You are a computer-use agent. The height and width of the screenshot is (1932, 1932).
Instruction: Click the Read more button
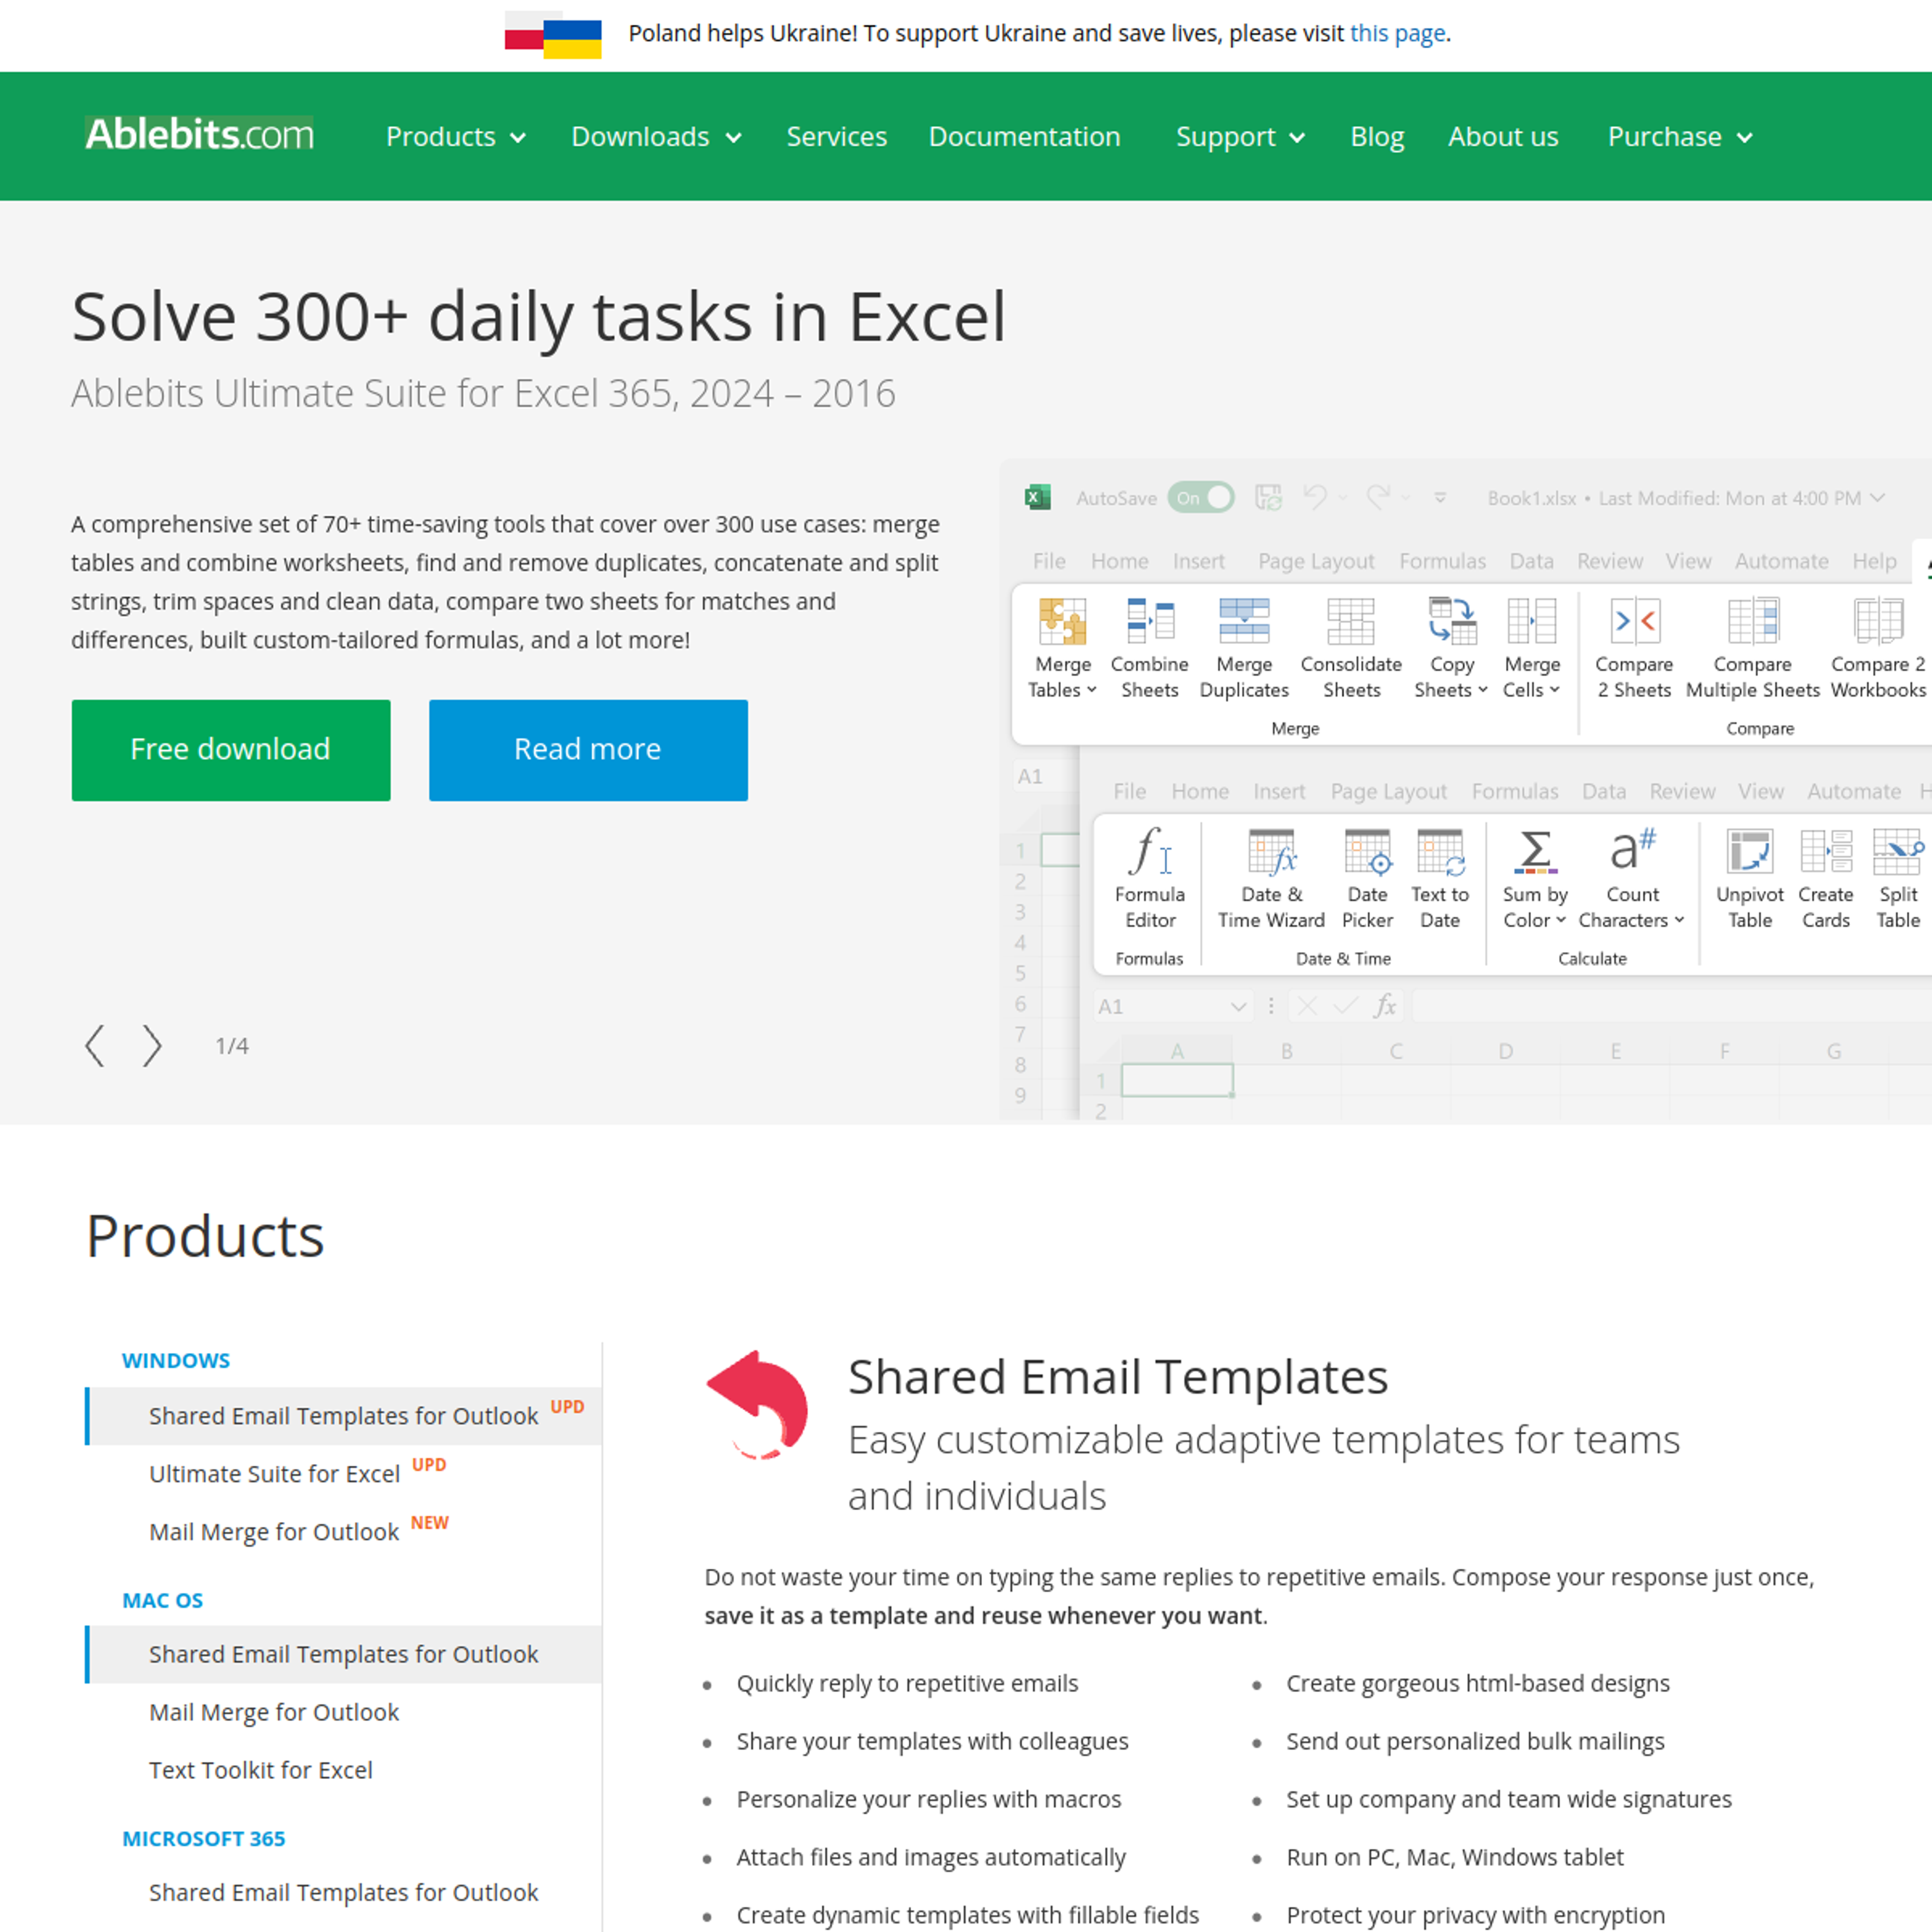[588, 750]
